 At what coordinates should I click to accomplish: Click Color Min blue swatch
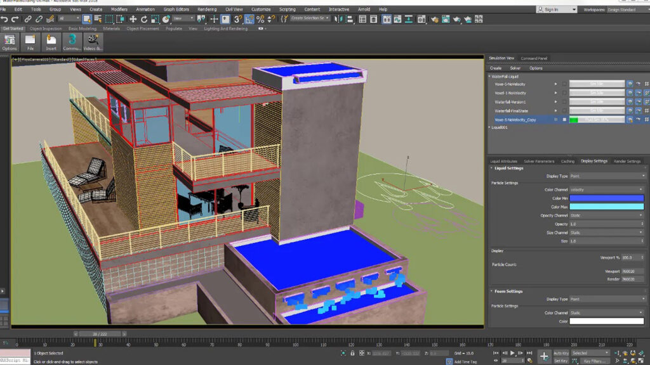[x=606, y=198]
